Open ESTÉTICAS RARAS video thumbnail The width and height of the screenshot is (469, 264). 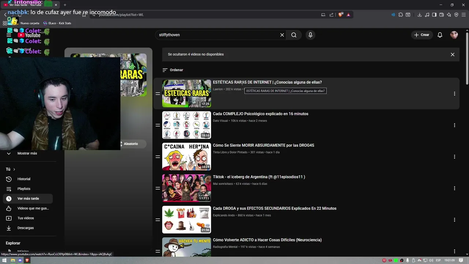pyautogui.click(x=187, y=93)
